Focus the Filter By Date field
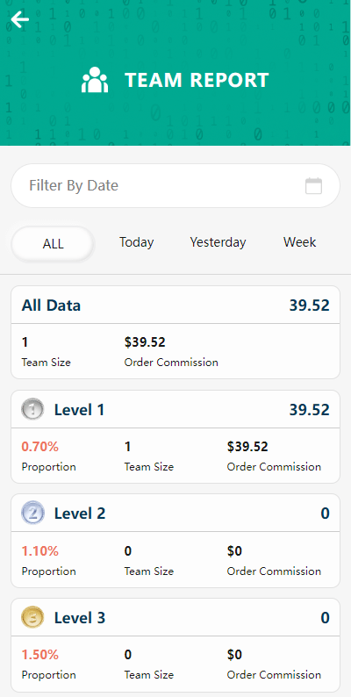The width and height of the screenshot is (351, 697). click(x=175, y=185)
